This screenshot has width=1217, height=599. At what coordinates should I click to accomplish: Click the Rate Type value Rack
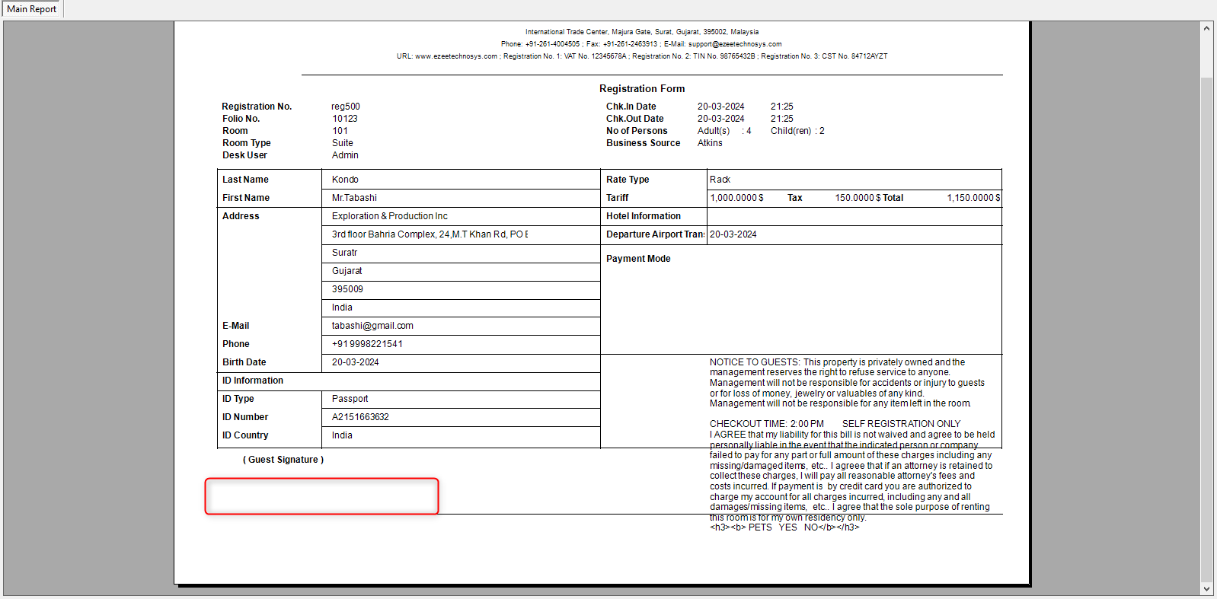[720, 180]
